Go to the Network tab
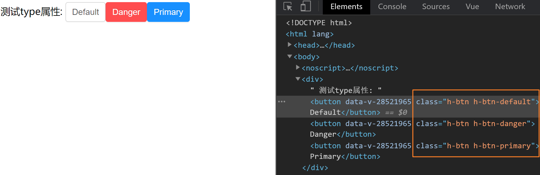The image size is (540, 175). 510,7
